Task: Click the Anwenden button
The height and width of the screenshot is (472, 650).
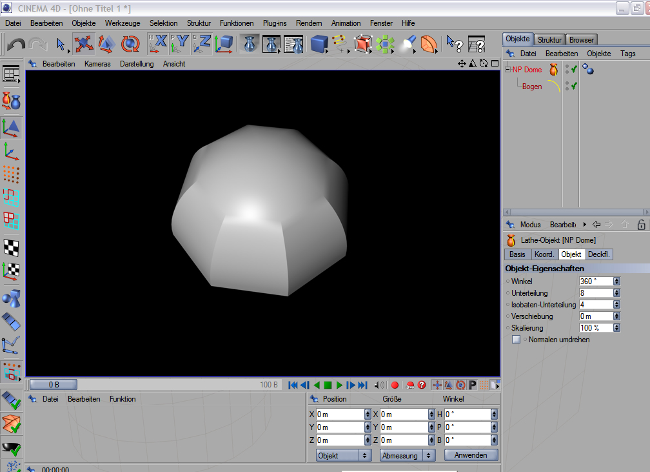Action: tap(471, 455)
